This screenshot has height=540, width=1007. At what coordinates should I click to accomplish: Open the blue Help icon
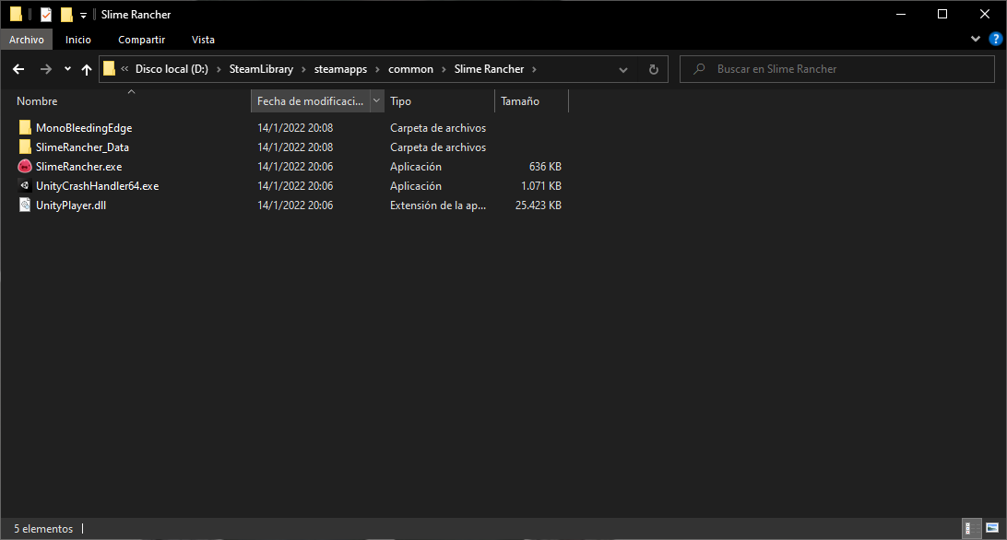[x=995, y=40]
